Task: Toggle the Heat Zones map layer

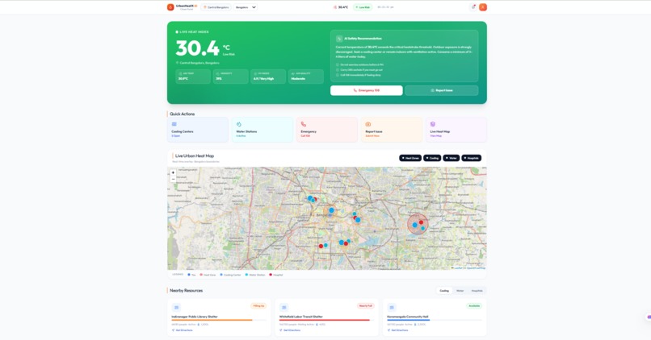Action: [x=410, y=158]
